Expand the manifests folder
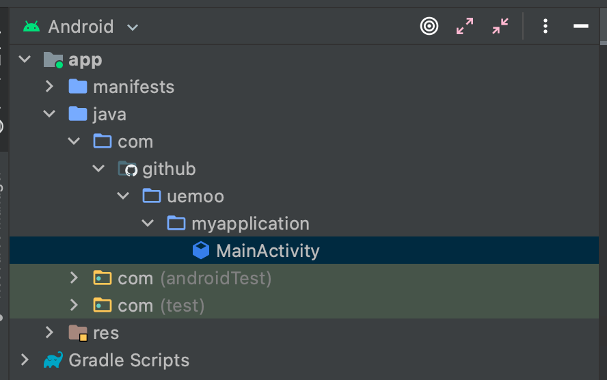The width and height of the screenshot is (607, 380). pyautogui.click(x=49, y=86)
